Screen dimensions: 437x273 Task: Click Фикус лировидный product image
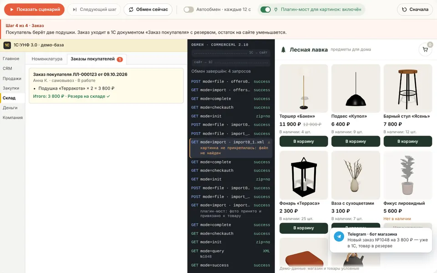tap(408, 175)
